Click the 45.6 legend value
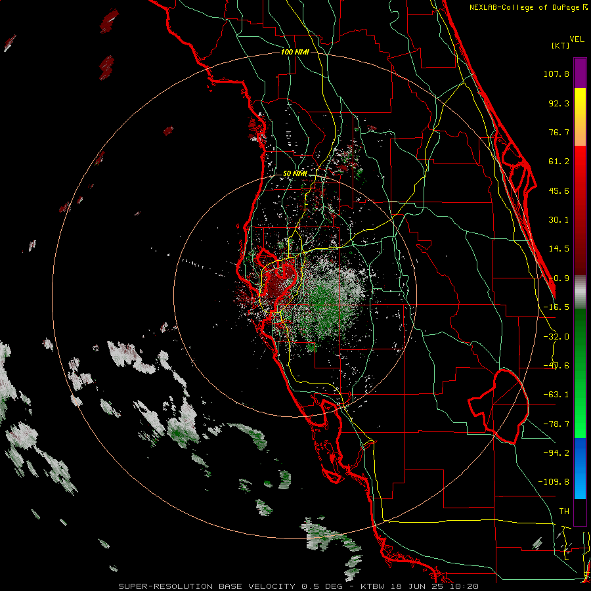 tap(559, 190)
